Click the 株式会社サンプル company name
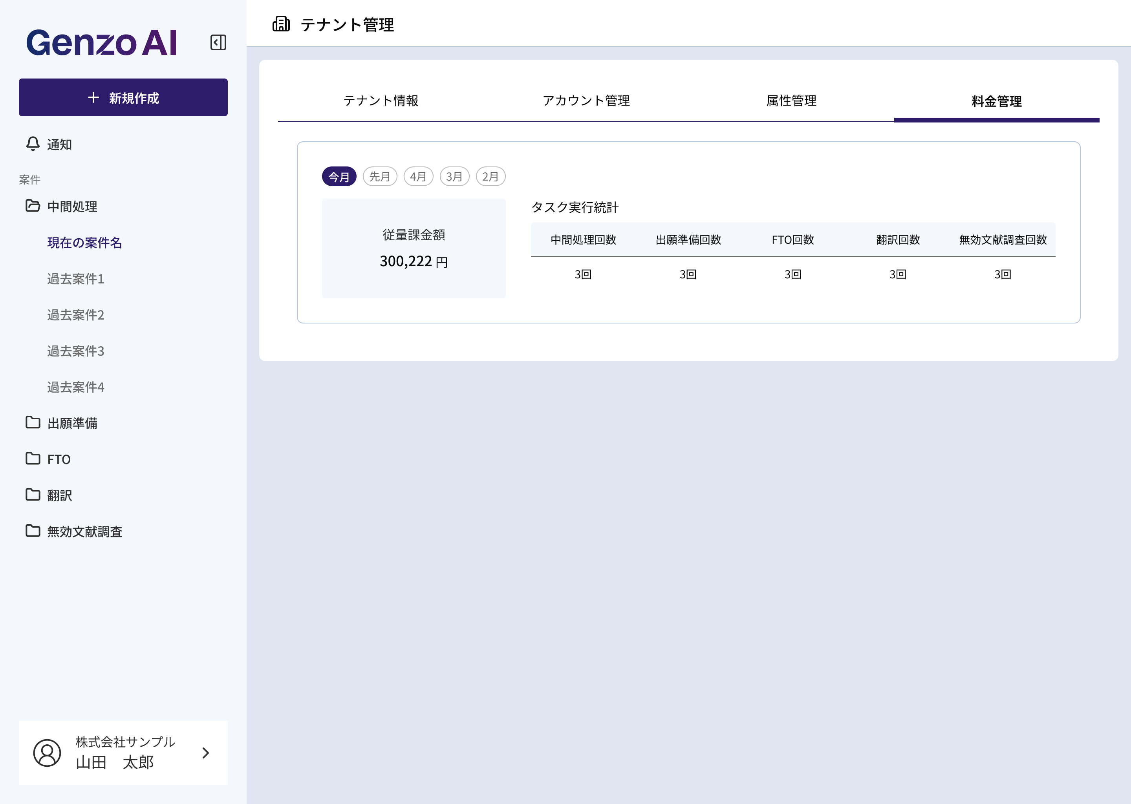The height and width of the screenshot is (804, 1131). (125, 742)
